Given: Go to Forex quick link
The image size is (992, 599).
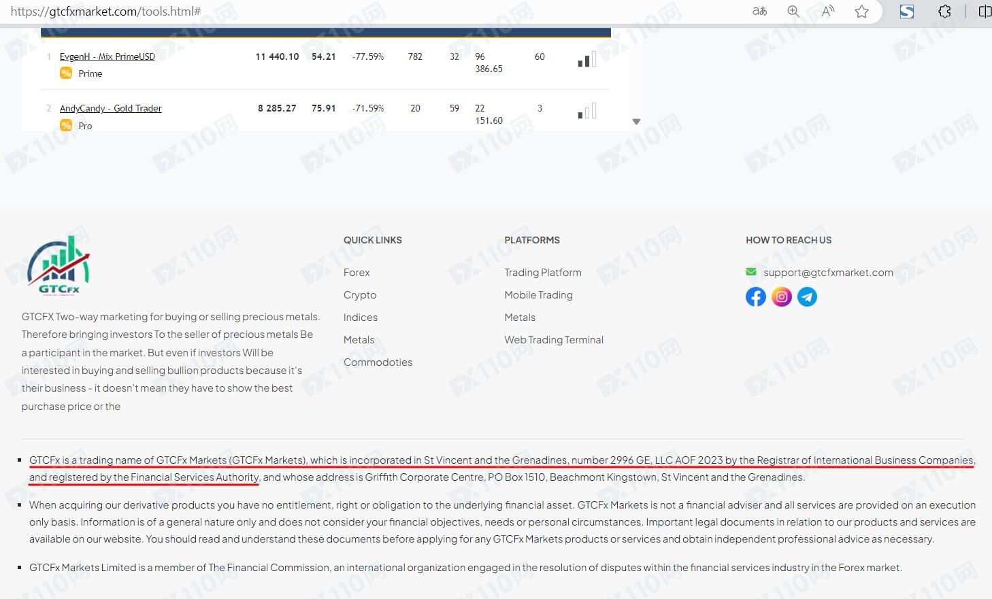Looking at the screenshot, I should [x=357, y=273].
